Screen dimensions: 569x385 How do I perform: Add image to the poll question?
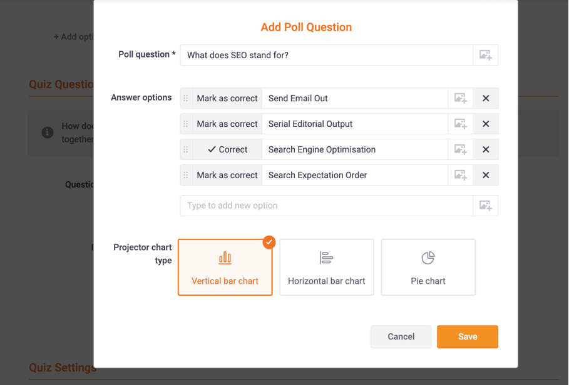pyautogui.click(x=485, y=55)
